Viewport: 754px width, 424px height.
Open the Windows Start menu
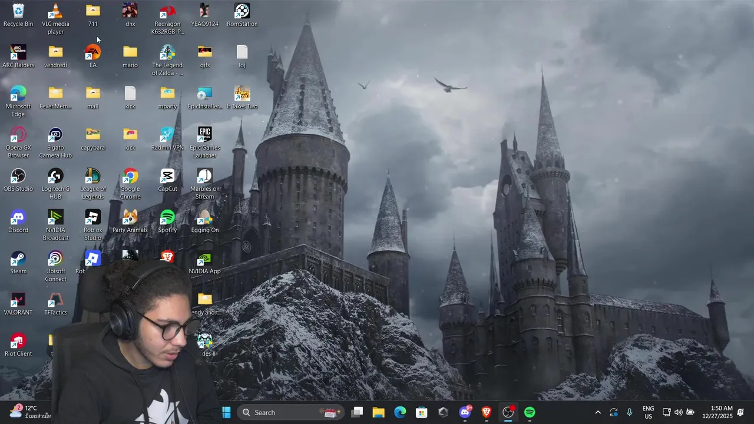pos(226,412)
